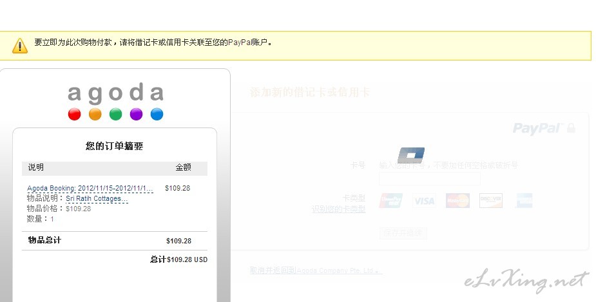Open the Sri Ratih Cottages description link

[x=97, y=198]
